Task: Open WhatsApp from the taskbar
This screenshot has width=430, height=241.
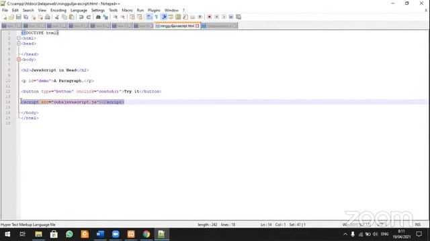Action: pyautogui.click(x=69, y=234)
